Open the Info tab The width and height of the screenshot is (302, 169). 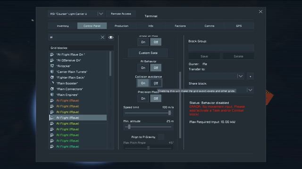click(x=151, y=26)
